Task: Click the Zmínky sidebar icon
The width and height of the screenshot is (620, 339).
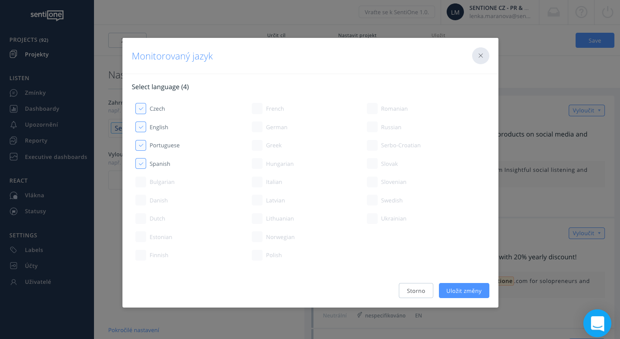Action: pyautogui.click(x=14, y=93)
